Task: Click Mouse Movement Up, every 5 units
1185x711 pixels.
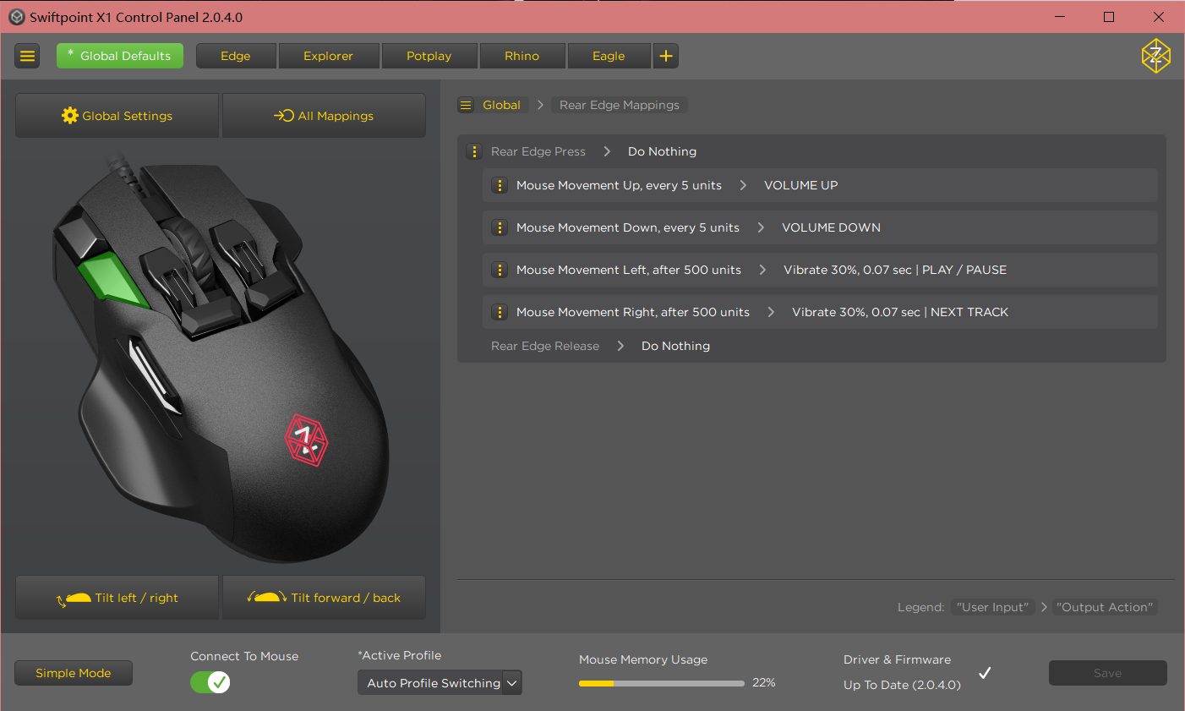Action: [x=619, y=185]
